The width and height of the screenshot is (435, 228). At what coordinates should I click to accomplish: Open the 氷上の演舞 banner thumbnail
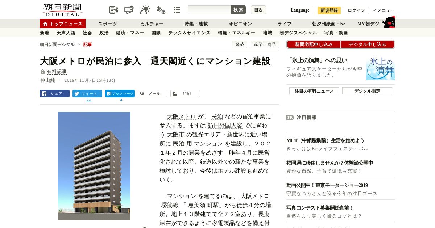[x=381, y=68]
